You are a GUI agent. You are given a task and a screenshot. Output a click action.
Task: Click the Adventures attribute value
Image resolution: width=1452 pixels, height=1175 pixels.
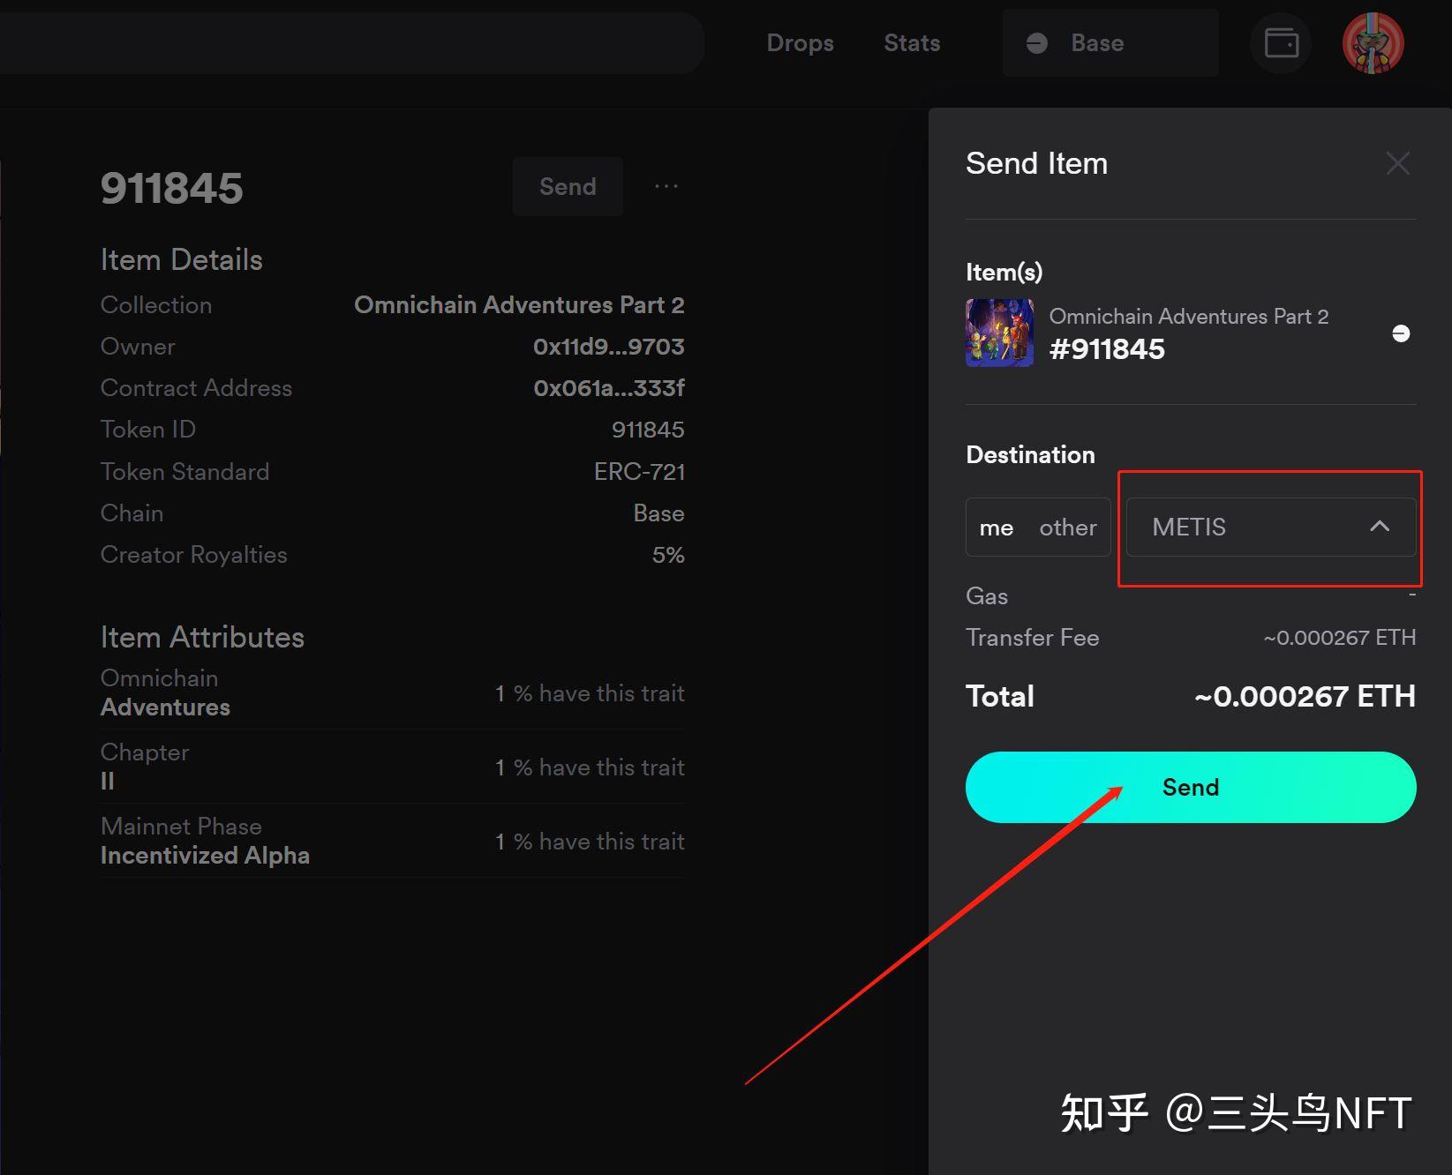click(165, 707)
